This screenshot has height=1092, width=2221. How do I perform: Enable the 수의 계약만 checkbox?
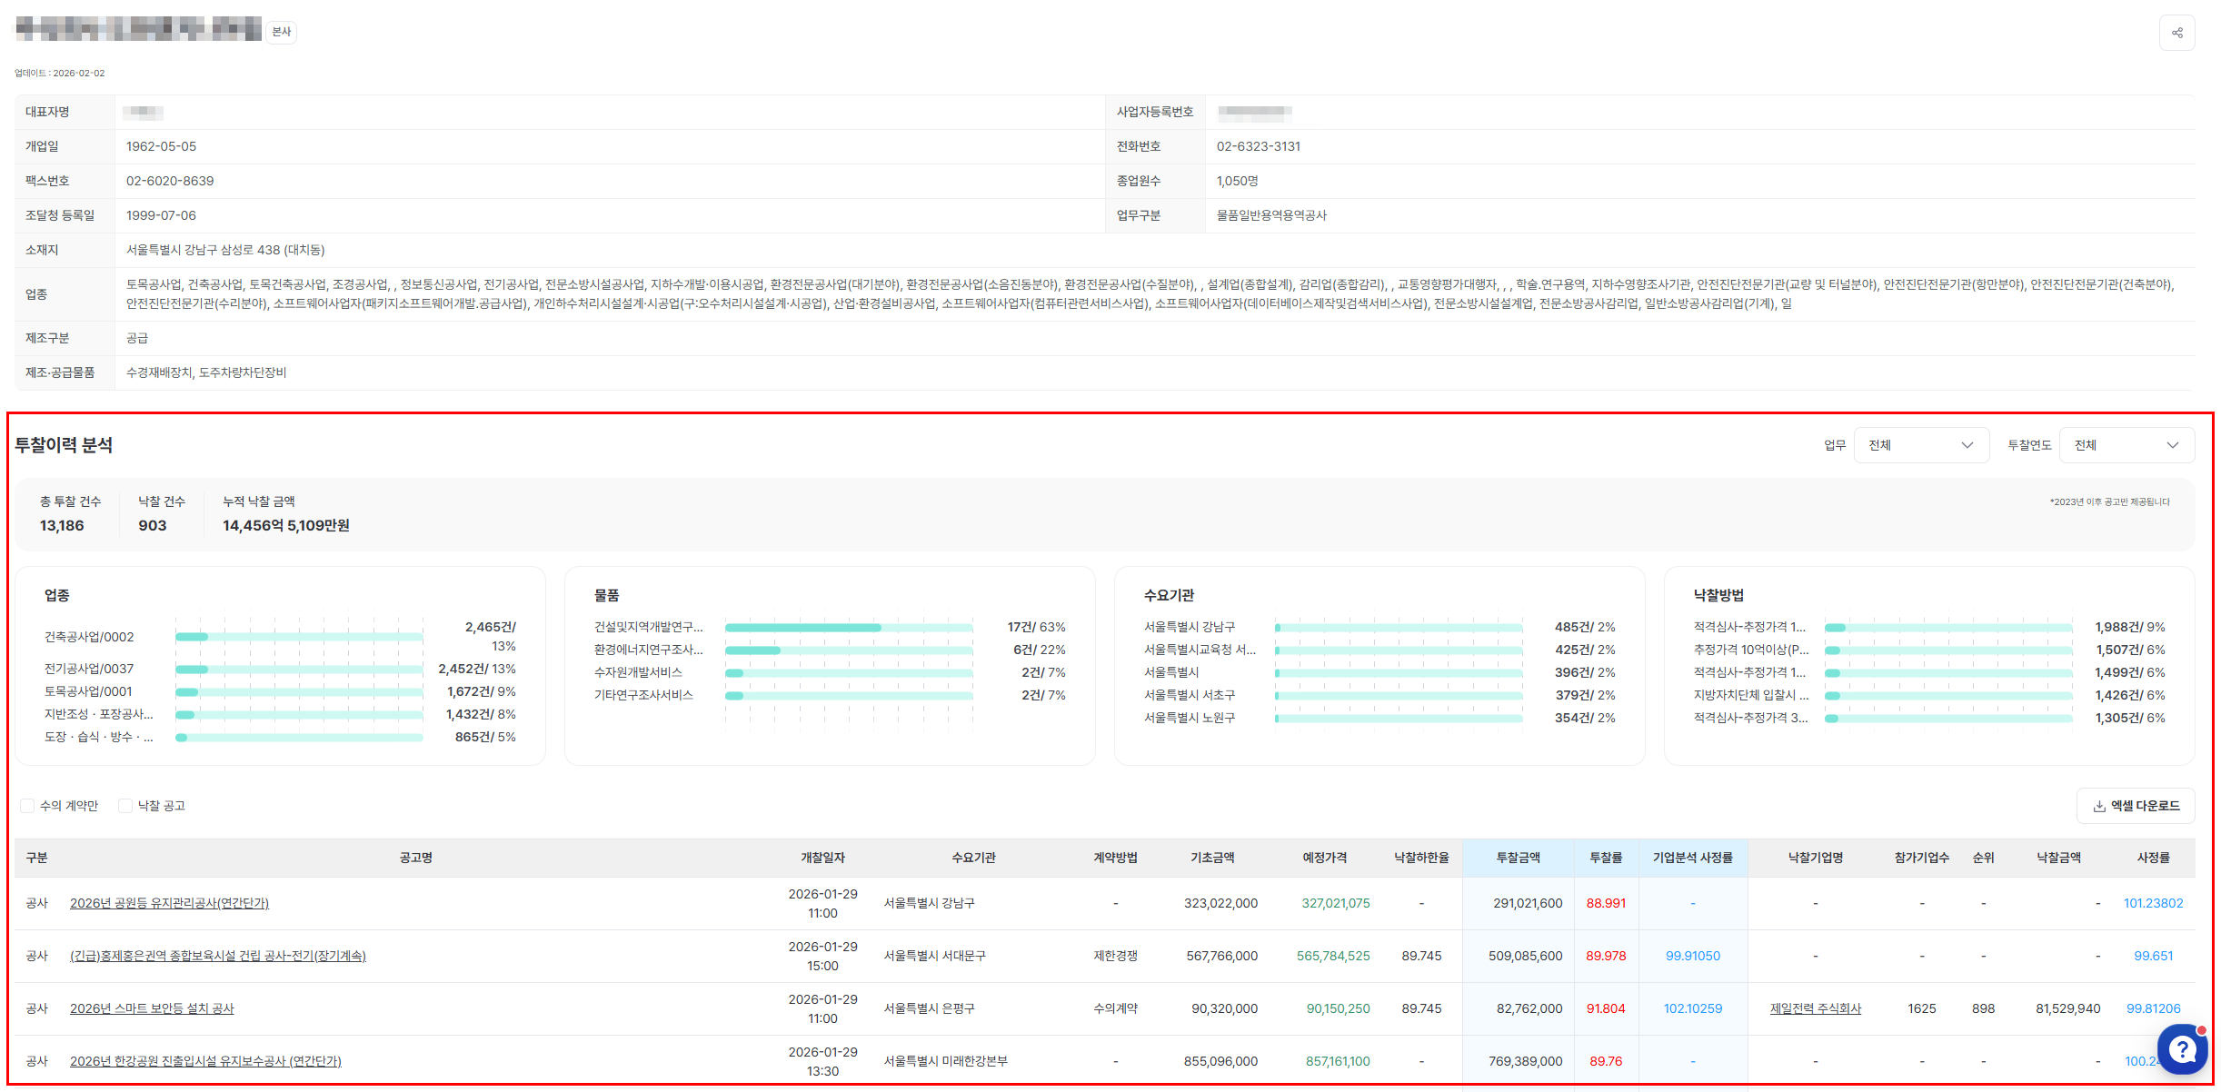click(27, 806)
